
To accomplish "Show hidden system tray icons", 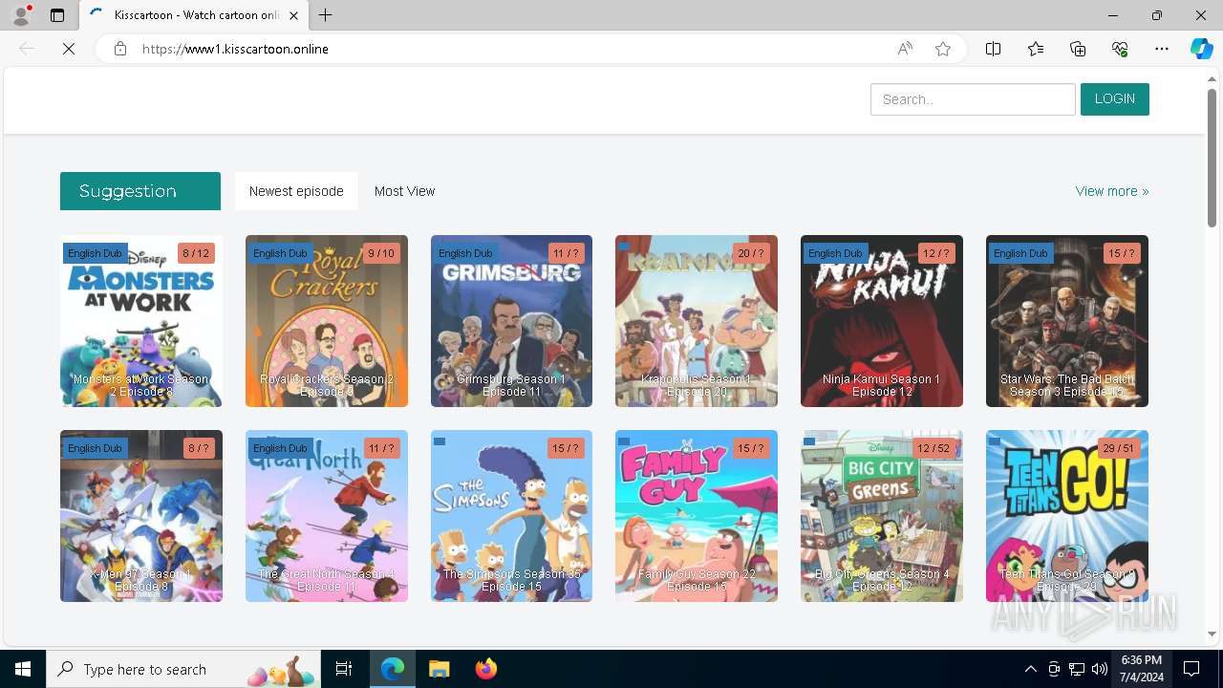I will point(1030,669).
